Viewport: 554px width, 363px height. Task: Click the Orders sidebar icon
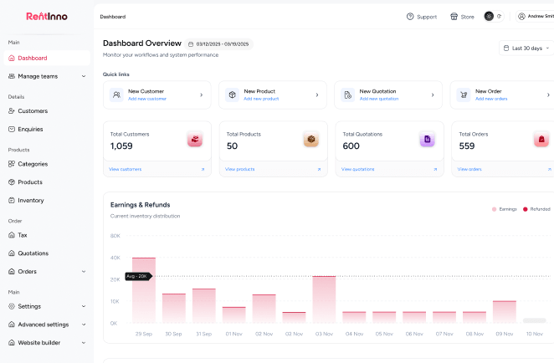coord(12,272)
